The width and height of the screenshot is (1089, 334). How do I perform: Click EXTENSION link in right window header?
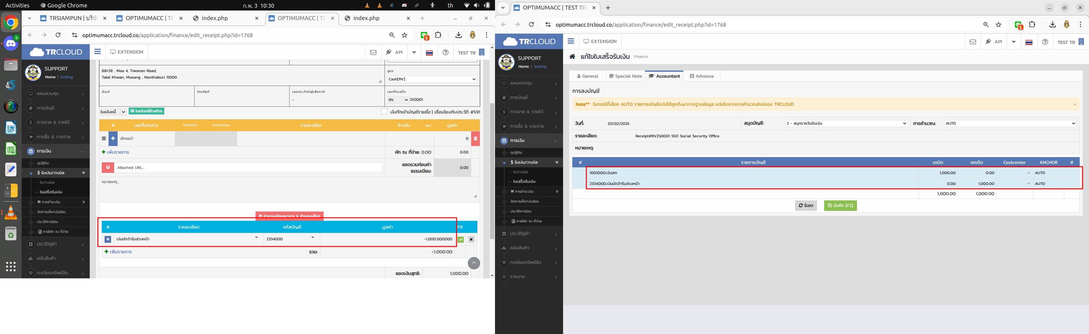pos(600,41)
